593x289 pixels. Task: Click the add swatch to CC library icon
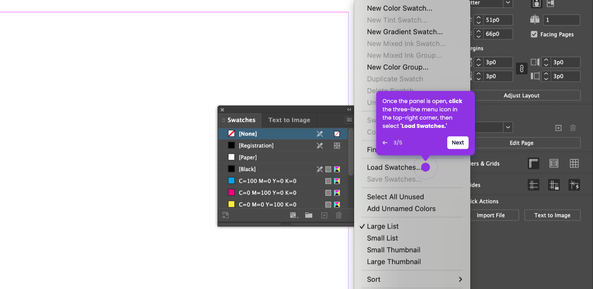pos(225,215)
